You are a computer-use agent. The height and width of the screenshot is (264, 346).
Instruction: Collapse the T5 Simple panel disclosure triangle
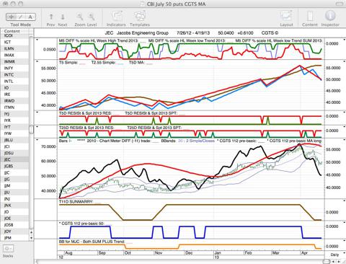[37, 62]
